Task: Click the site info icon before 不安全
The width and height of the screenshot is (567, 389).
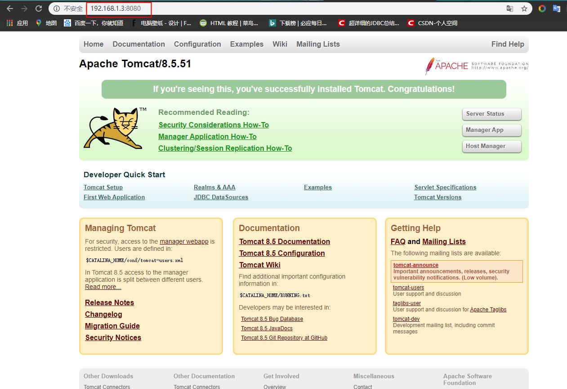Action: coord(57,9)
